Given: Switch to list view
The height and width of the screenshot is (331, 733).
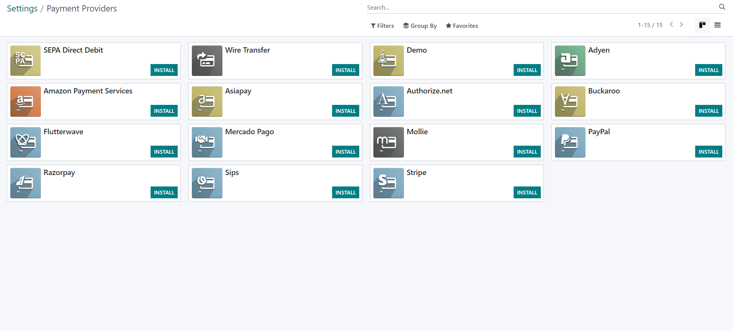Looking at the screenshot, I should pyautogui.click(x=717, y=25).
